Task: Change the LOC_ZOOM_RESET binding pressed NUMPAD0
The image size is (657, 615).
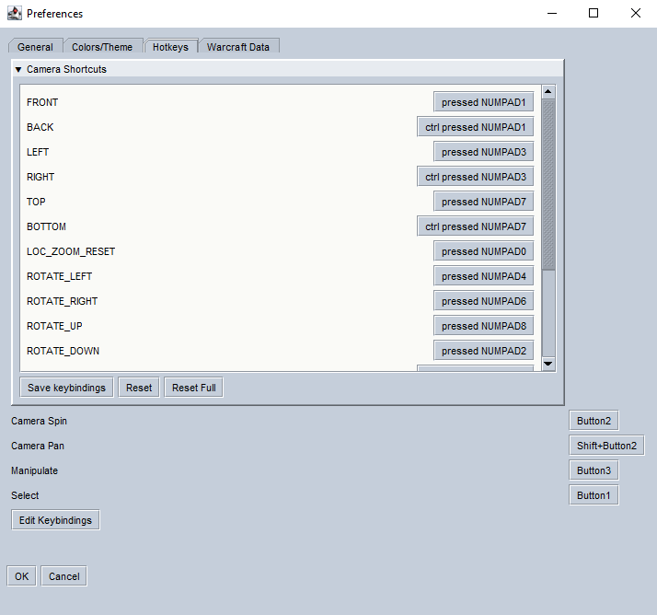Action: [x=483, y=251]
